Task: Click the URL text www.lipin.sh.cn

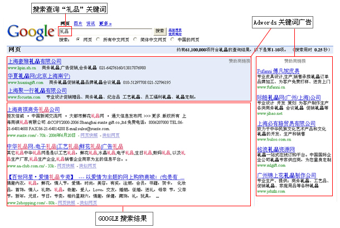Action: click(22, 68)
